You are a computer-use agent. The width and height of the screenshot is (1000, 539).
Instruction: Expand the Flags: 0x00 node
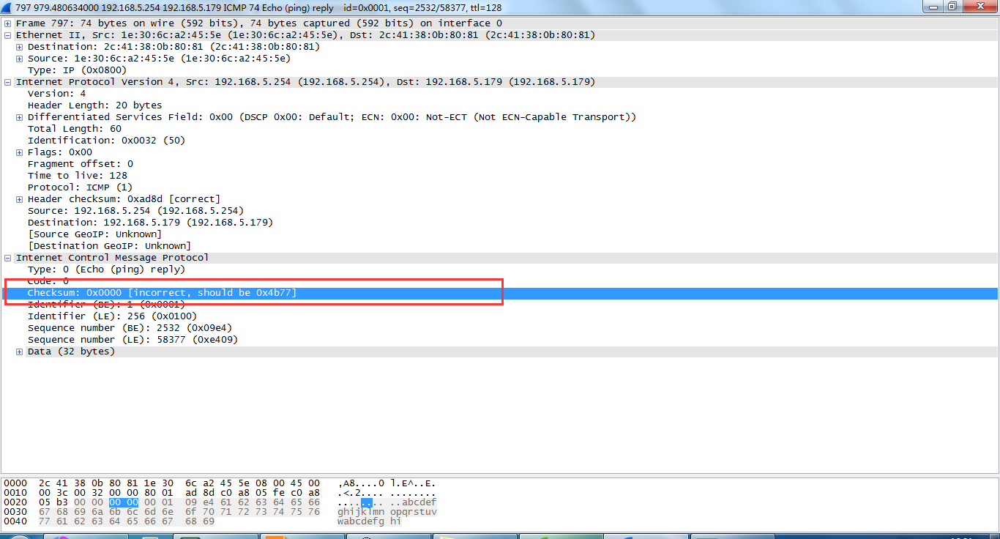pyautogui.click(x=20, y=152)
